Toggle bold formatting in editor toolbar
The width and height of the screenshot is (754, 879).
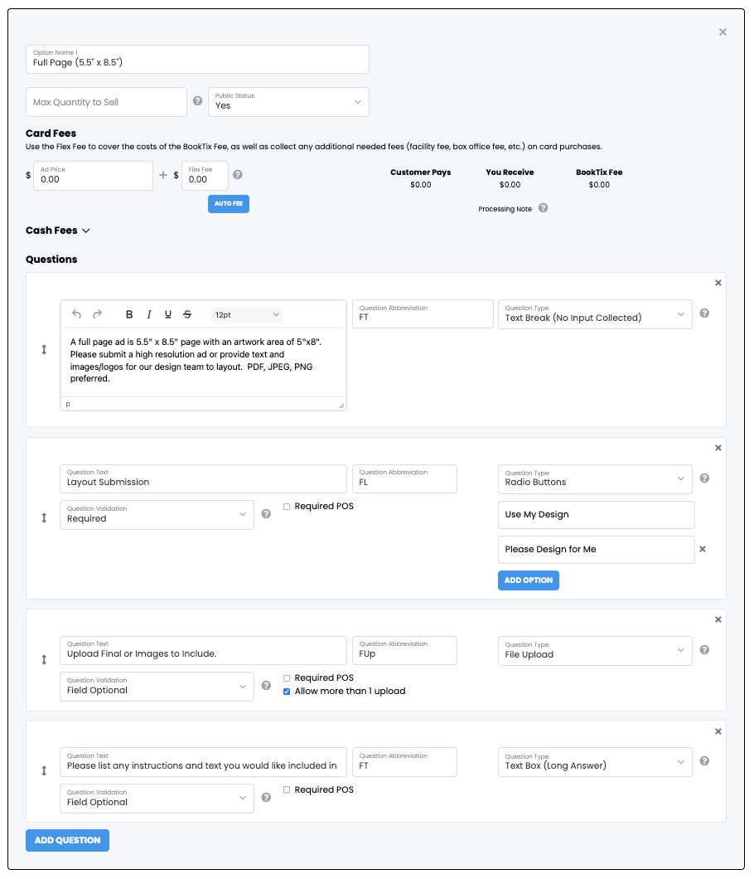129,314
